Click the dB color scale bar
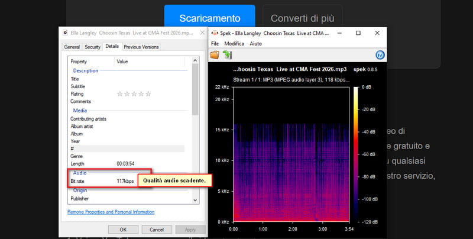The height and width of the screenshot is (239, 473). (x=356, y=154)
